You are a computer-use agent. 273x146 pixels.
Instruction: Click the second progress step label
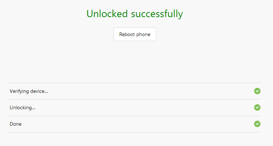click(22, 107)
